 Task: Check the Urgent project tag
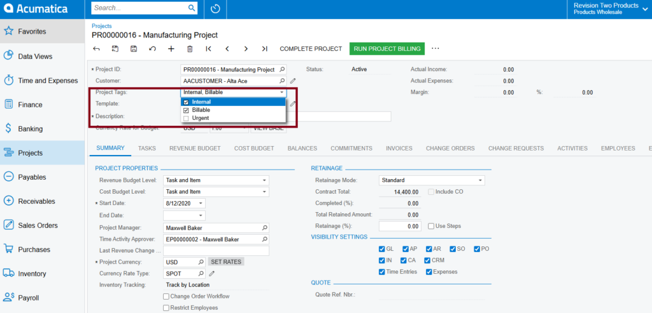click(187, 118)
